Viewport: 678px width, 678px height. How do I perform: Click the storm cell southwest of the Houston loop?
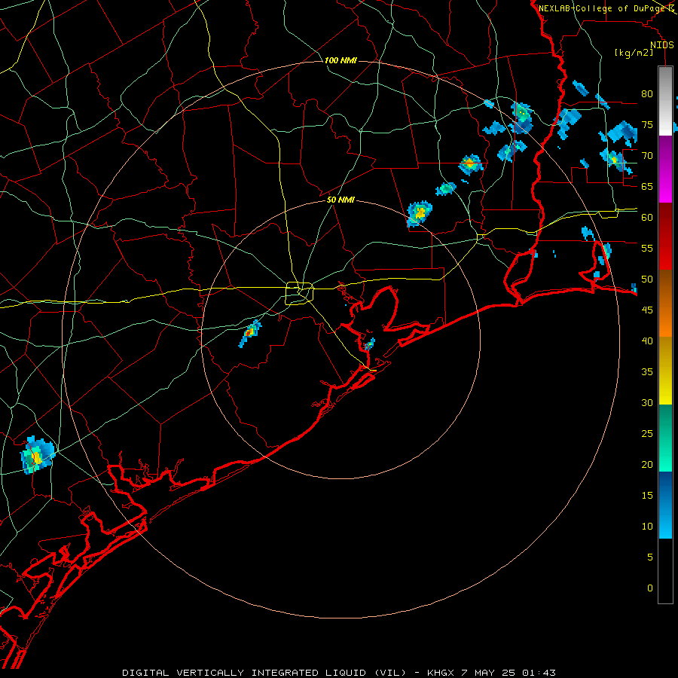(250, 334)
